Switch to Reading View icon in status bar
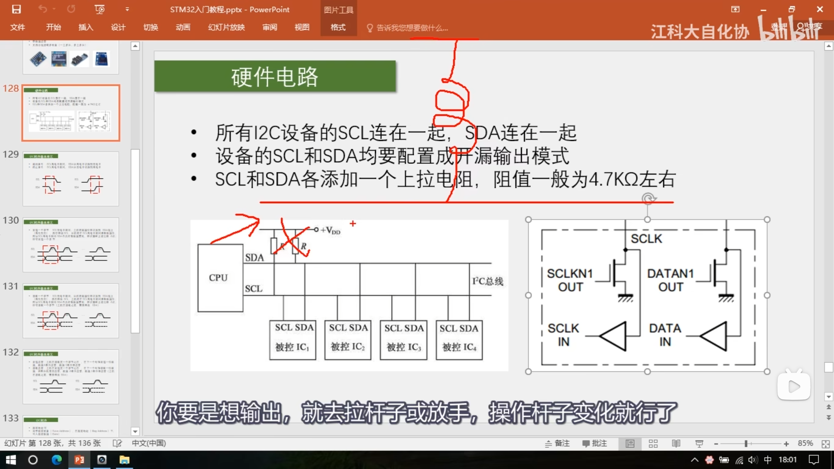Viewport: 834px width, 469px height. (x=676, y=444)
